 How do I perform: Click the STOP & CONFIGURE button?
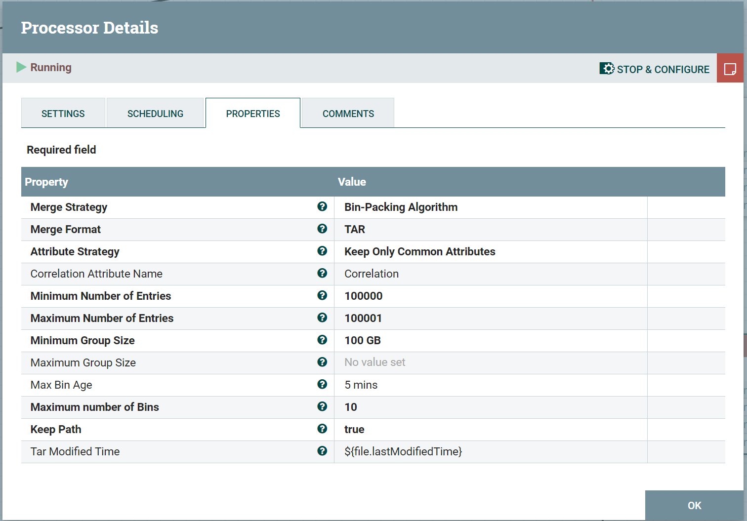654,69
